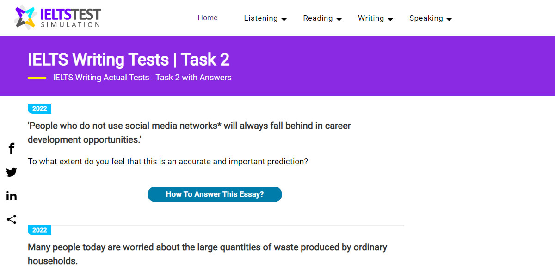555x277 pixels.
Task: Click the blue 2022 badge on first question
Action: click(39, 108)
